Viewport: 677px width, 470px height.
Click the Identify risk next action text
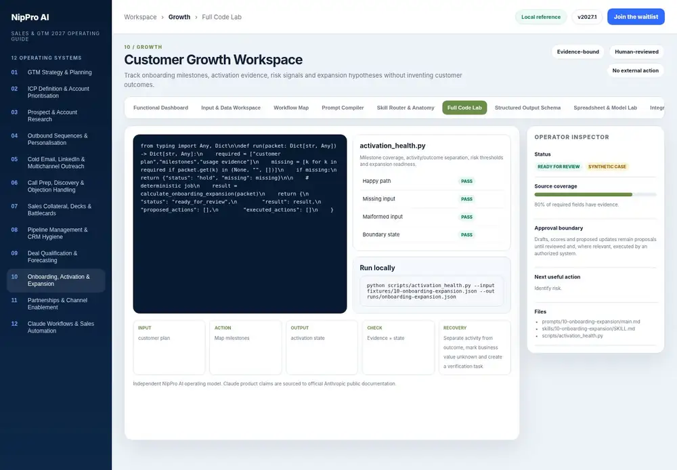(x=548, y=288)
